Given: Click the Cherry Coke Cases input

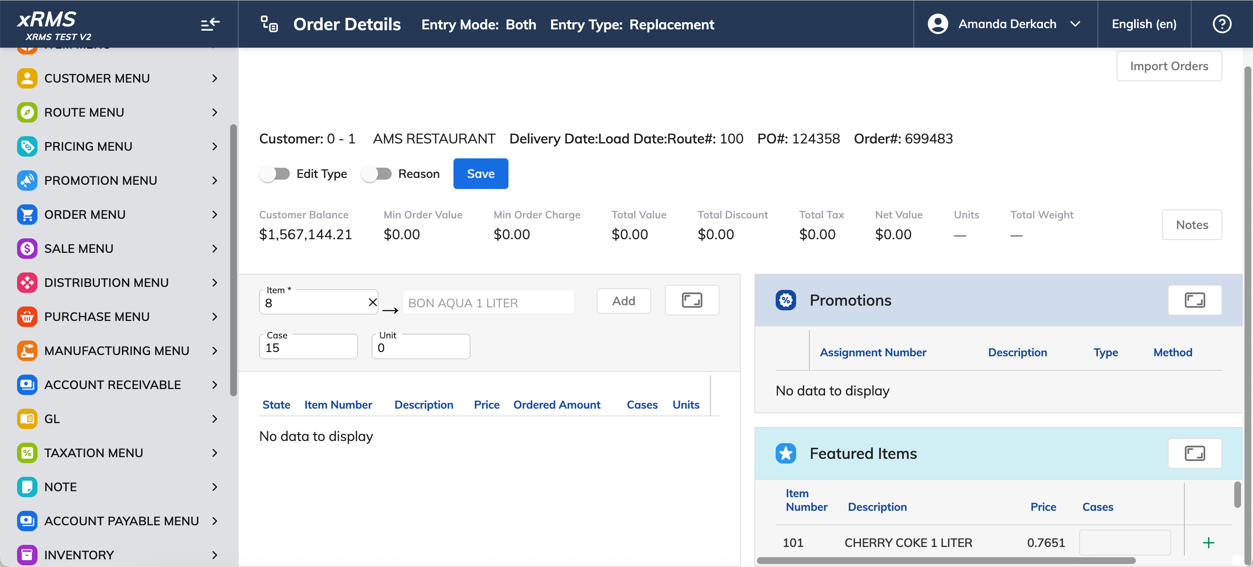Looking at the screenshot, I should (x=1125, y=542).
